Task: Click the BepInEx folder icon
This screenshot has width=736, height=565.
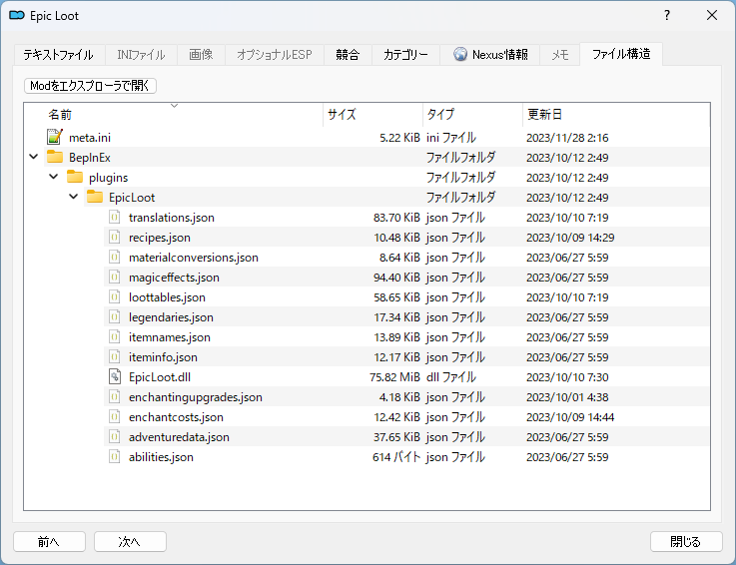Action: pyautogui.click(x=55, y=157)
